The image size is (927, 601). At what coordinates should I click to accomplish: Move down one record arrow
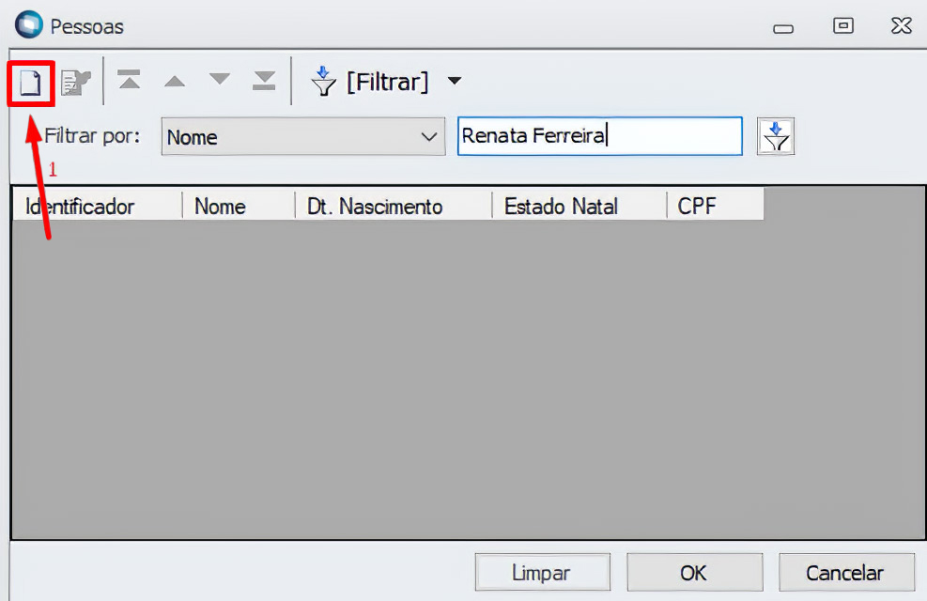(220, 81)
